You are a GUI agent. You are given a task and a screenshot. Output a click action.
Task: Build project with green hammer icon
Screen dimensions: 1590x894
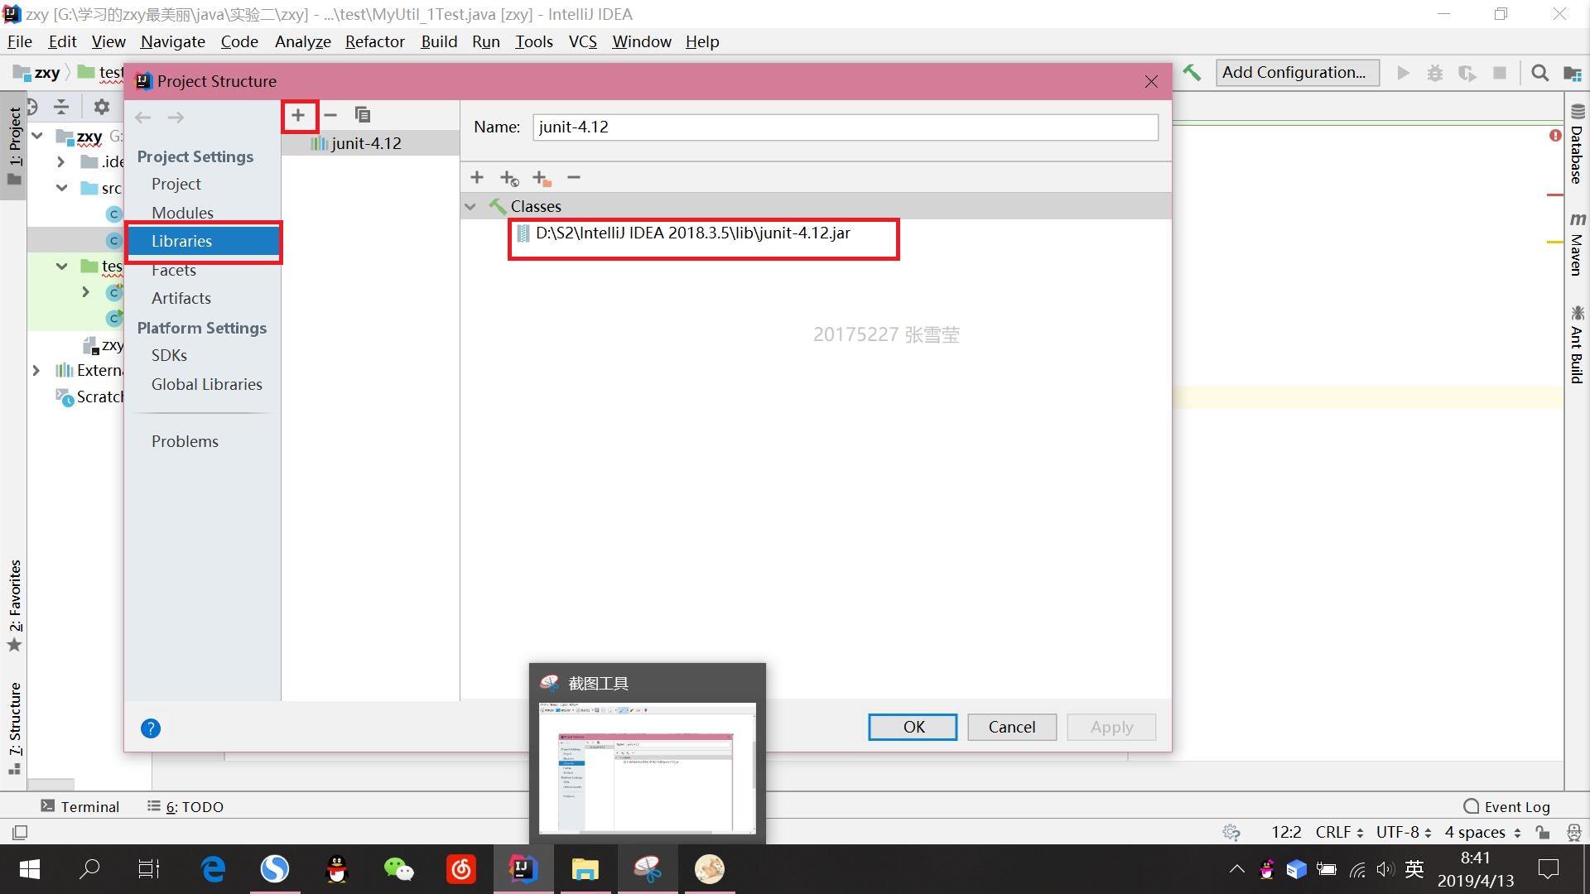(x=1192, y=73)
